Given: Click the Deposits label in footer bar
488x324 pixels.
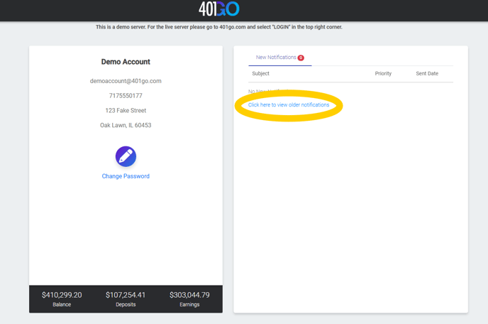Looking at the screenshot, I should (126, 305).
